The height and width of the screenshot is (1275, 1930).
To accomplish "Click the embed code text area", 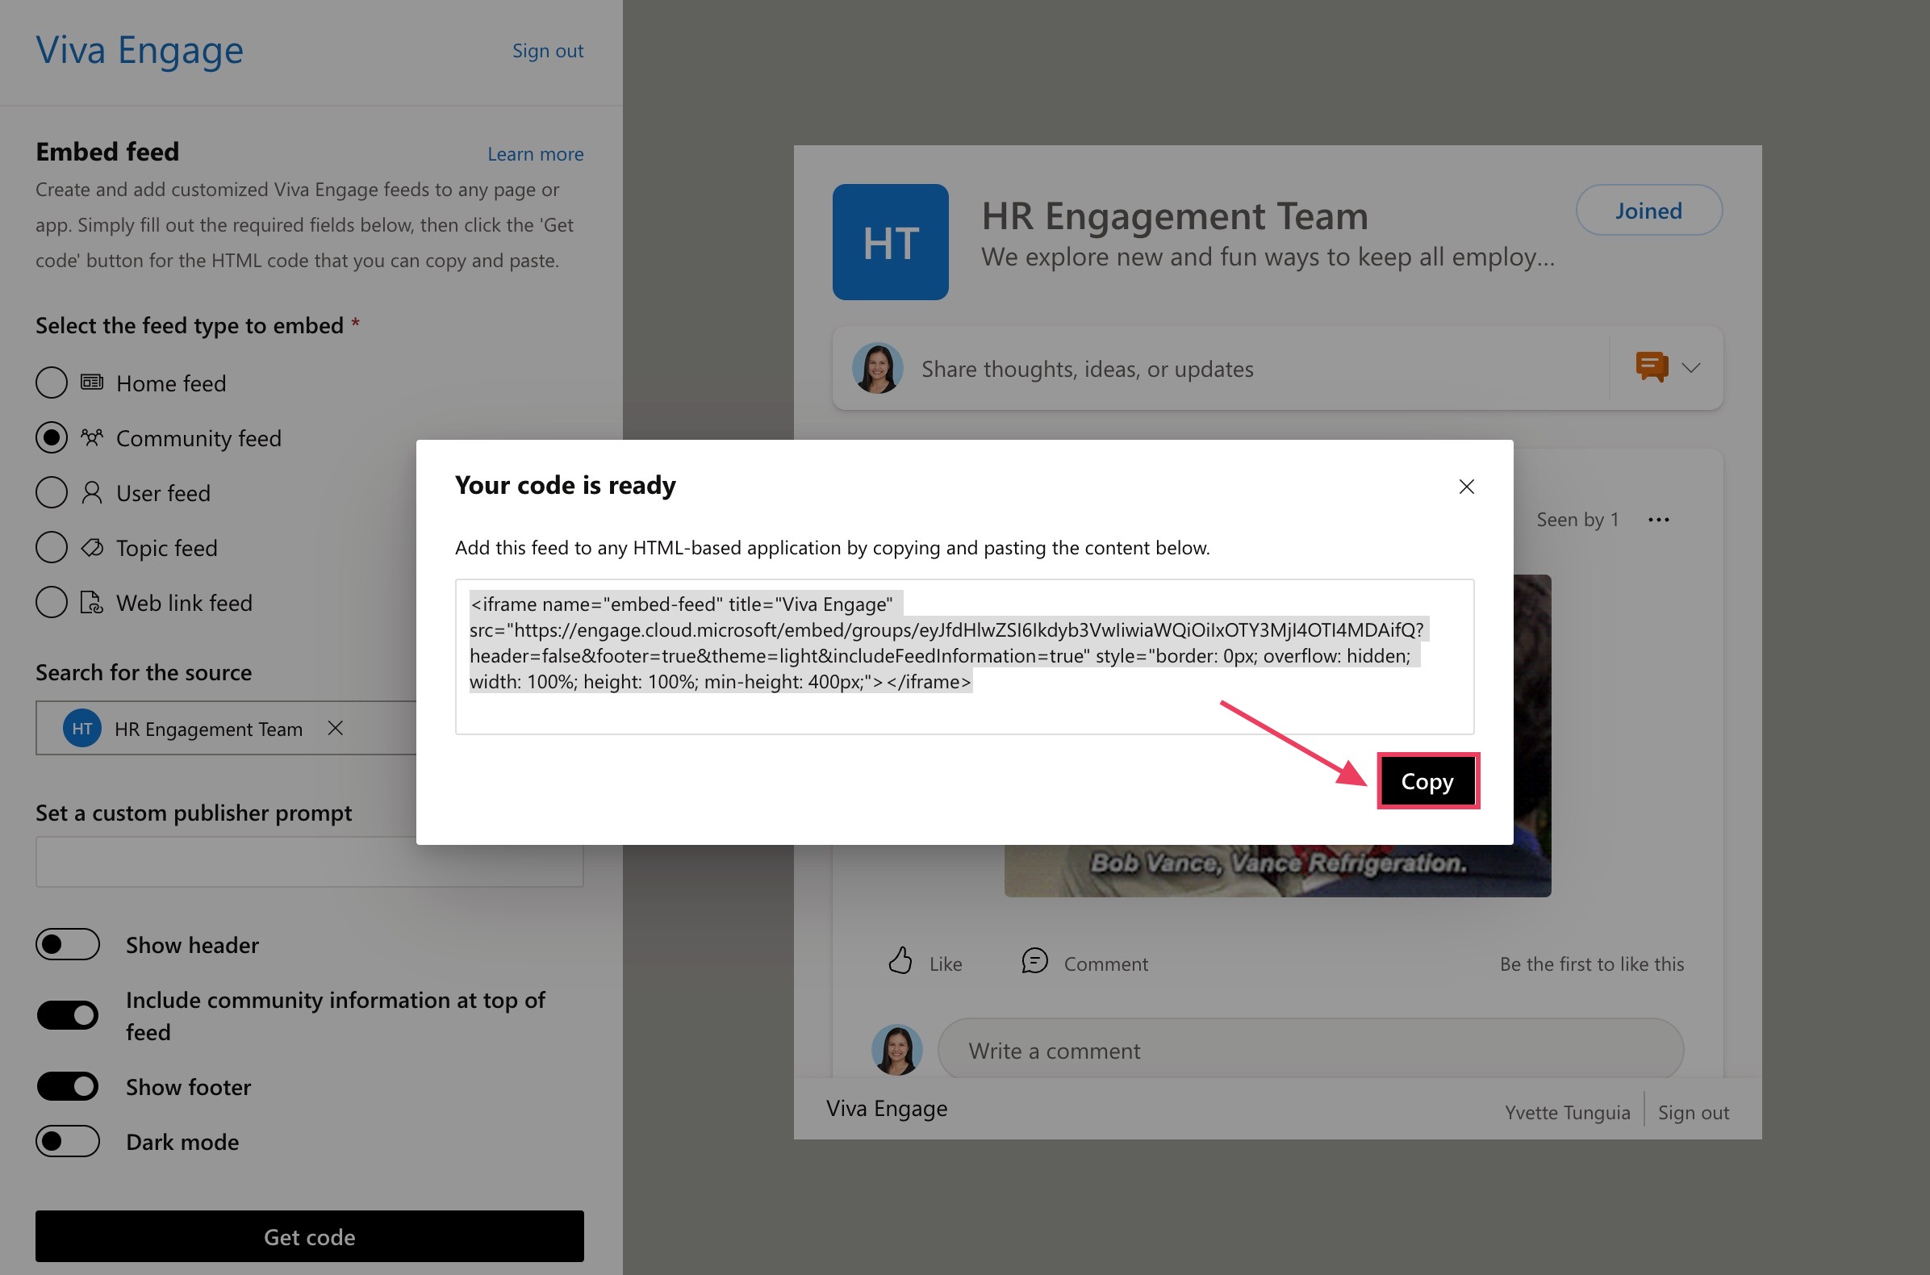I will tap(964, 655).
